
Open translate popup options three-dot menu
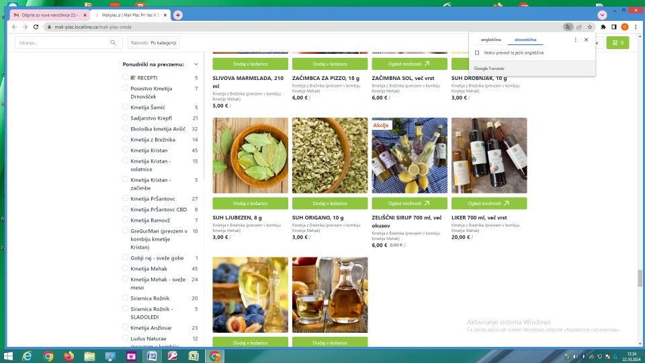click(576, 40)
